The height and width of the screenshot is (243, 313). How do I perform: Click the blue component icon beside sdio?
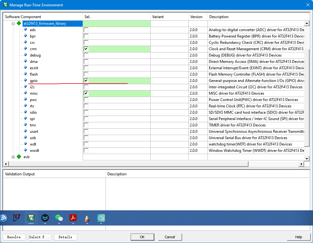pyautogui.click(x=25, y=112)
